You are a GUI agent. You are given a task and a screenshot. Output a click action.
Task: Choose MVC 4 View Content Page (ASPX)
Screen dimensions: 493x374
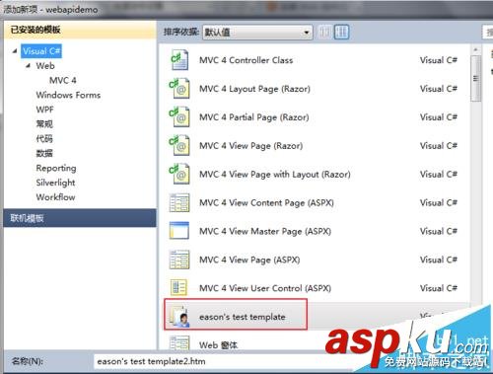(x=266, y=203)
